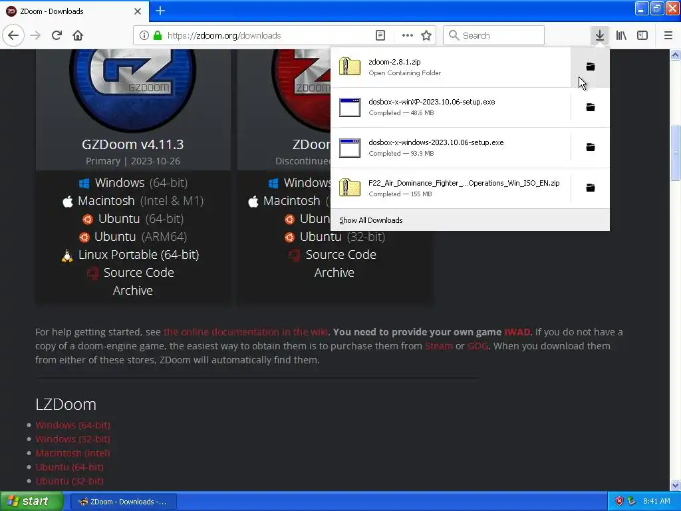Open GZDoom Source Code link
This screenshot has height=511, width=681.
tap(130, 272)
